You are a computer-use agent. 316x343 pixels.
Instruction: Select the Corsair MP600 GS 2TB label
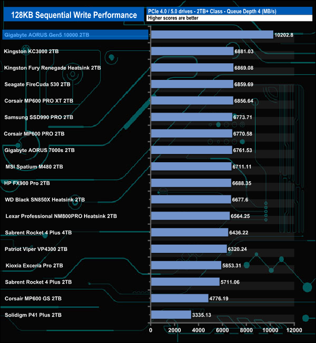[33, 299]
